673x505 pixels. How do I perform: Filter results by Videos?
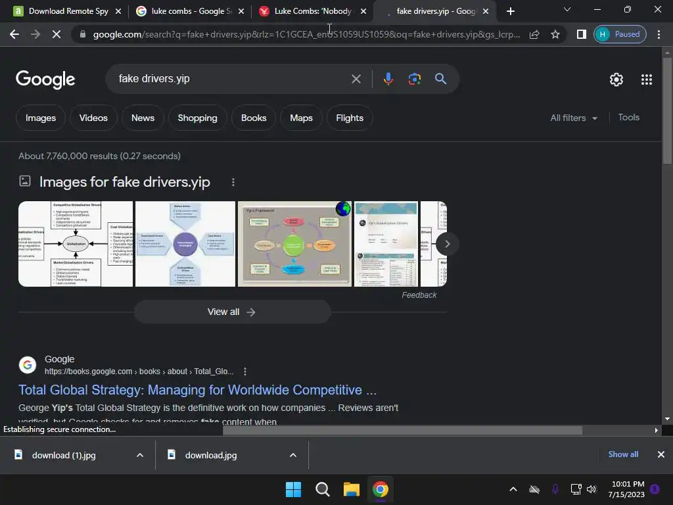click(93, 118)
